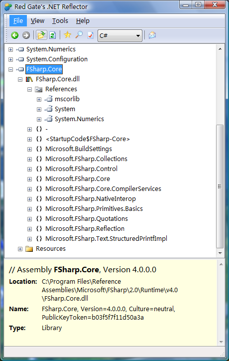Expand the mscorlib reference node
Viewport: 229px width, 361px height.
(x=39, y=99)
